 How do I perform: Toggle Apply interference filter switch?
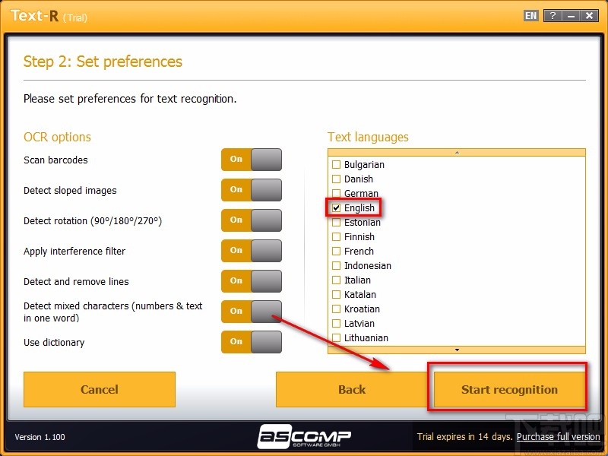(x=252, y=251)
